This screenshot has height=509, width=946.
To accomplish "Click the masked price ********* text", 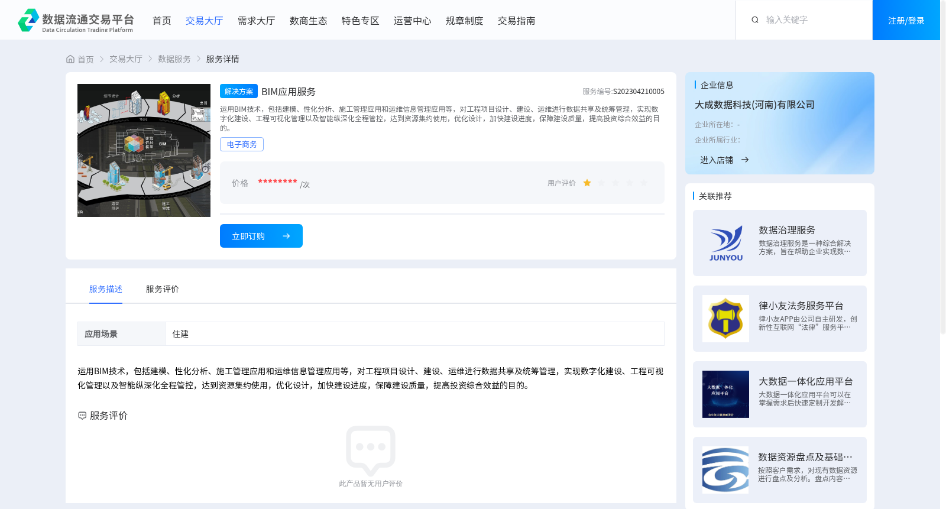I will pyautogui.click(x=277, y=182).
